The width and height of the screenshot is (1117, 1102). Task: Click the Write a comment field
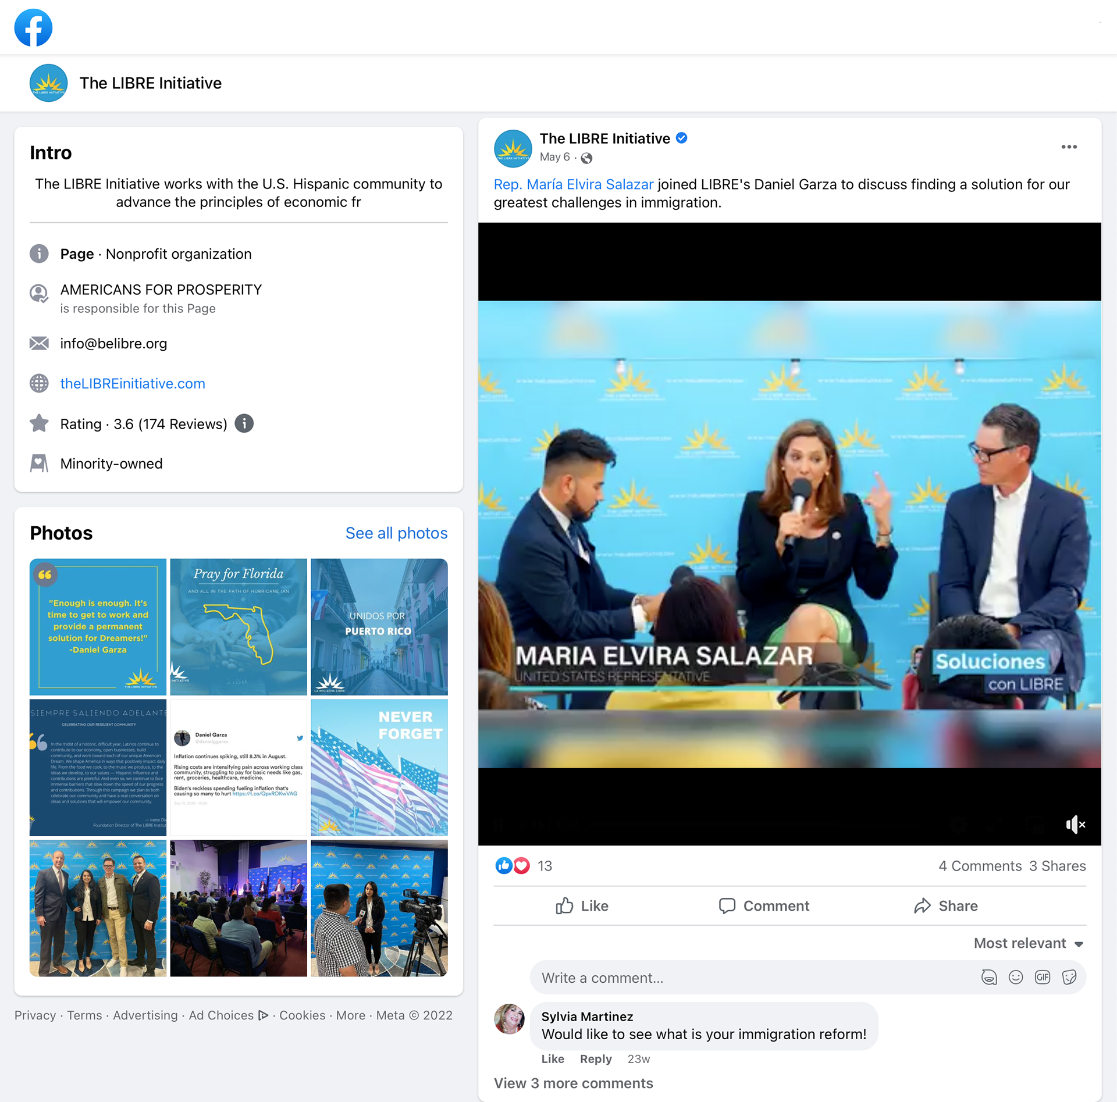click(x=807, y=978)
